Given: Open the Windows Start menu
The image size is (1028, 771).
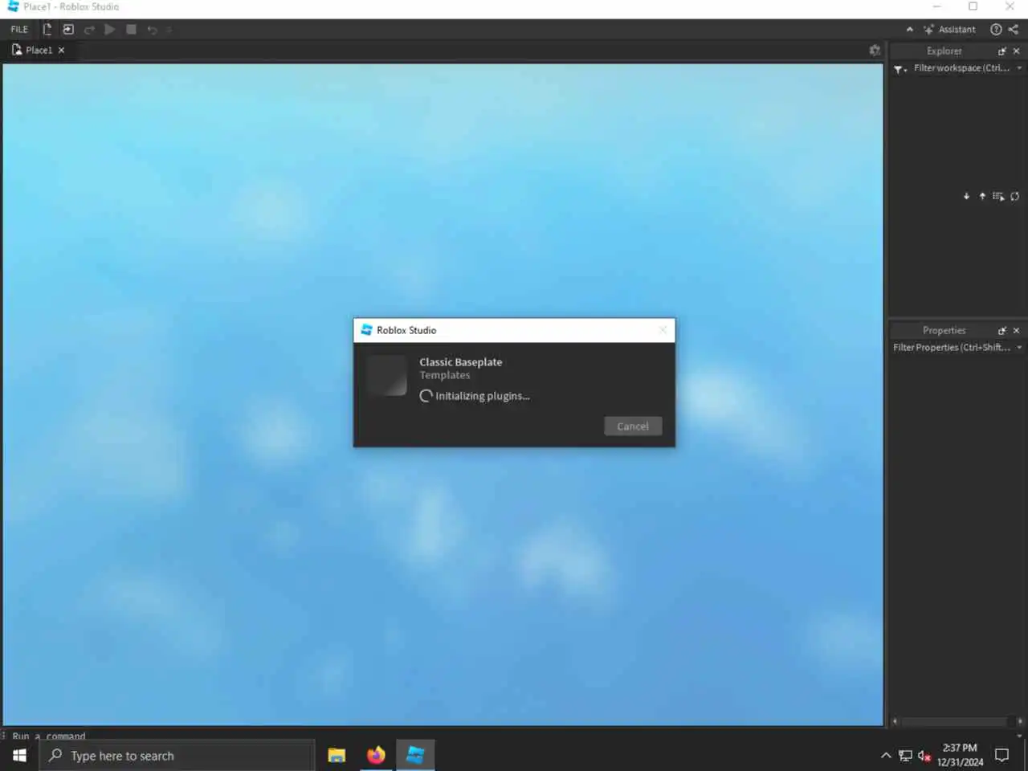Looking at the screenshot, I should coord(19,756).
